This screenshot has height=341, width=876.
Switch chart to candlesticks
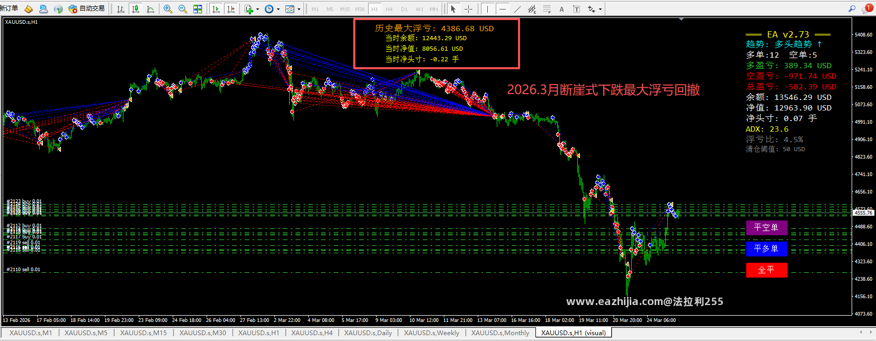[136, 9]
